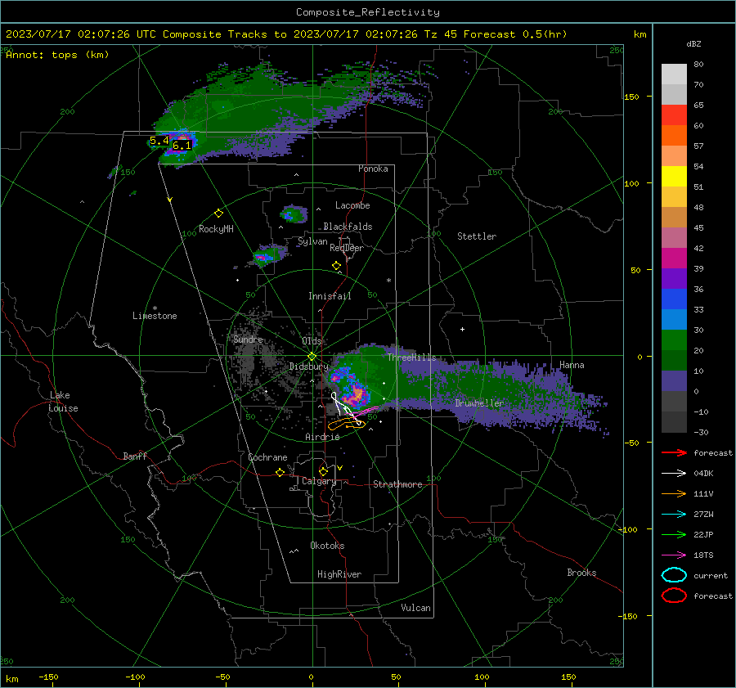Screen dimensions: 736x688
Task: Click the purple swatch above the 36 label
Action: click(674, 278)
